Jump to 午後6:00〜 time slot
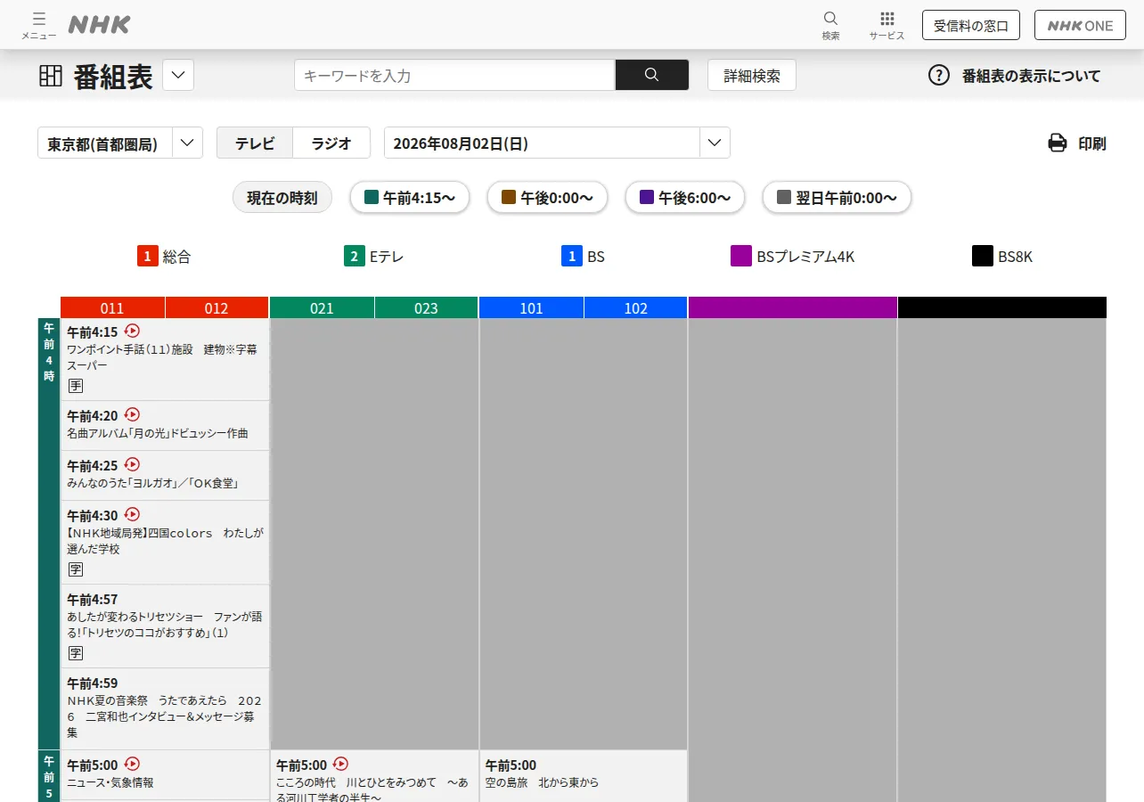 (x=685, y=198)
